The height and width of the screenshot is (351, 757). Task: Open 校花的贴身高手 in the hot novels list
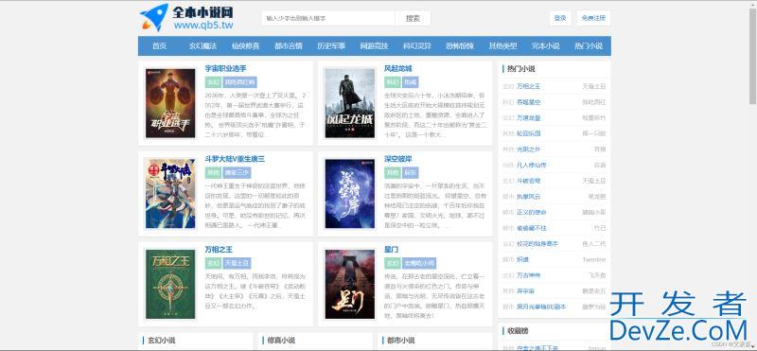pos(537,244)
